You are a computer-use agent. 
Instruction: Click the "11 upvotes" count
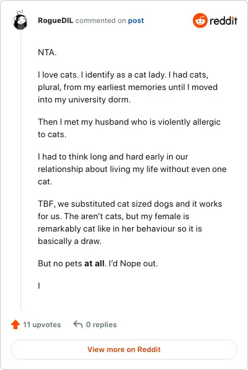(42, 325)
